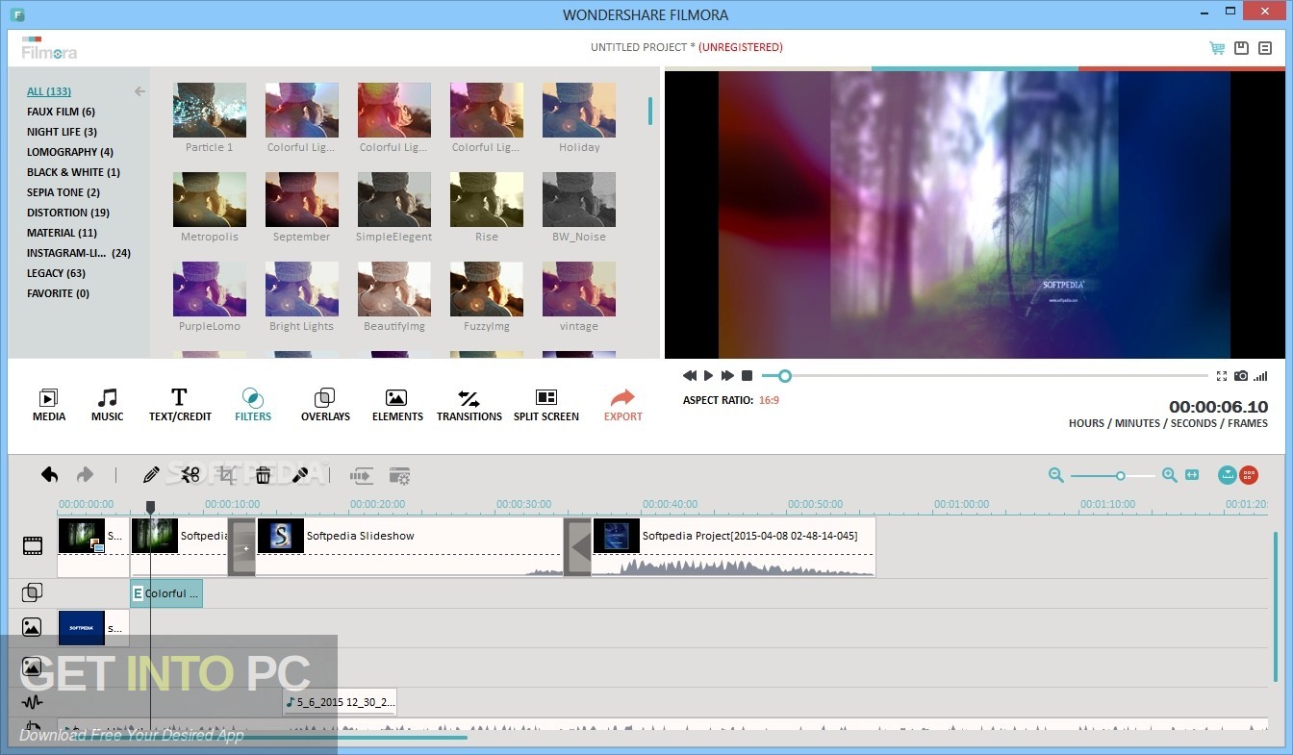This screenshot has width=1293, height=755.
Task: Select the Holiday filter thumbnail
Action: tap(579, 110)
